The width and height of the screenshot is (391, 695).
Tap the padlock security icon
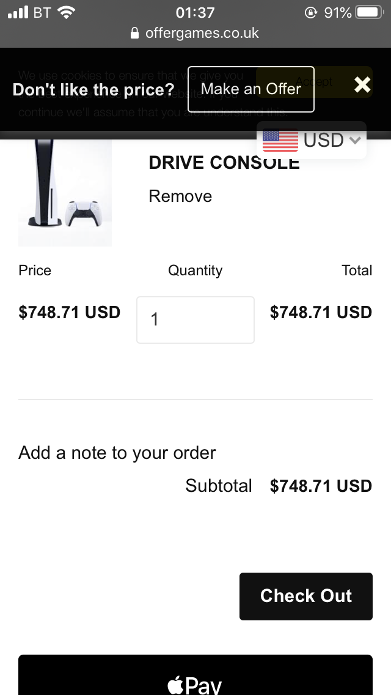tap(135, 33)
